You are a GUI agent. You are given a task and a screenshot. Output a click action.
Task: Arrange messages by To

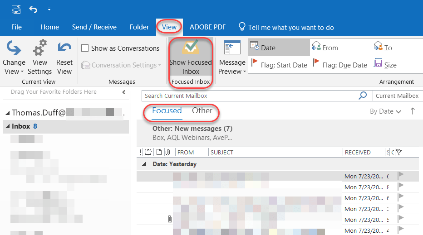click(383, 48)
